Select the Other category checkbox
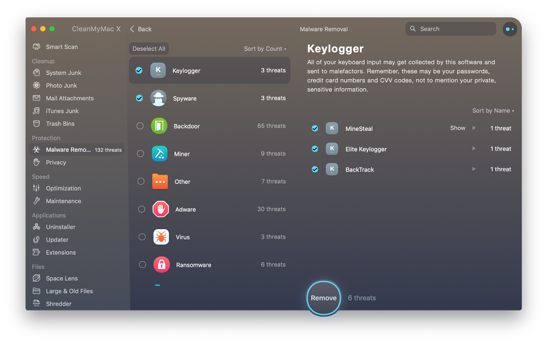 pyautogui.click(x=141, y=182)
